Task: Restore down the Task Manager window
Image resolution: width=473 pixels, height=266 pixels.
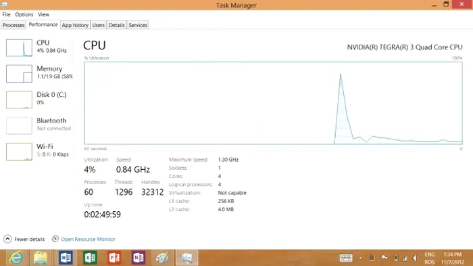Action: click(x=446, y=5)
